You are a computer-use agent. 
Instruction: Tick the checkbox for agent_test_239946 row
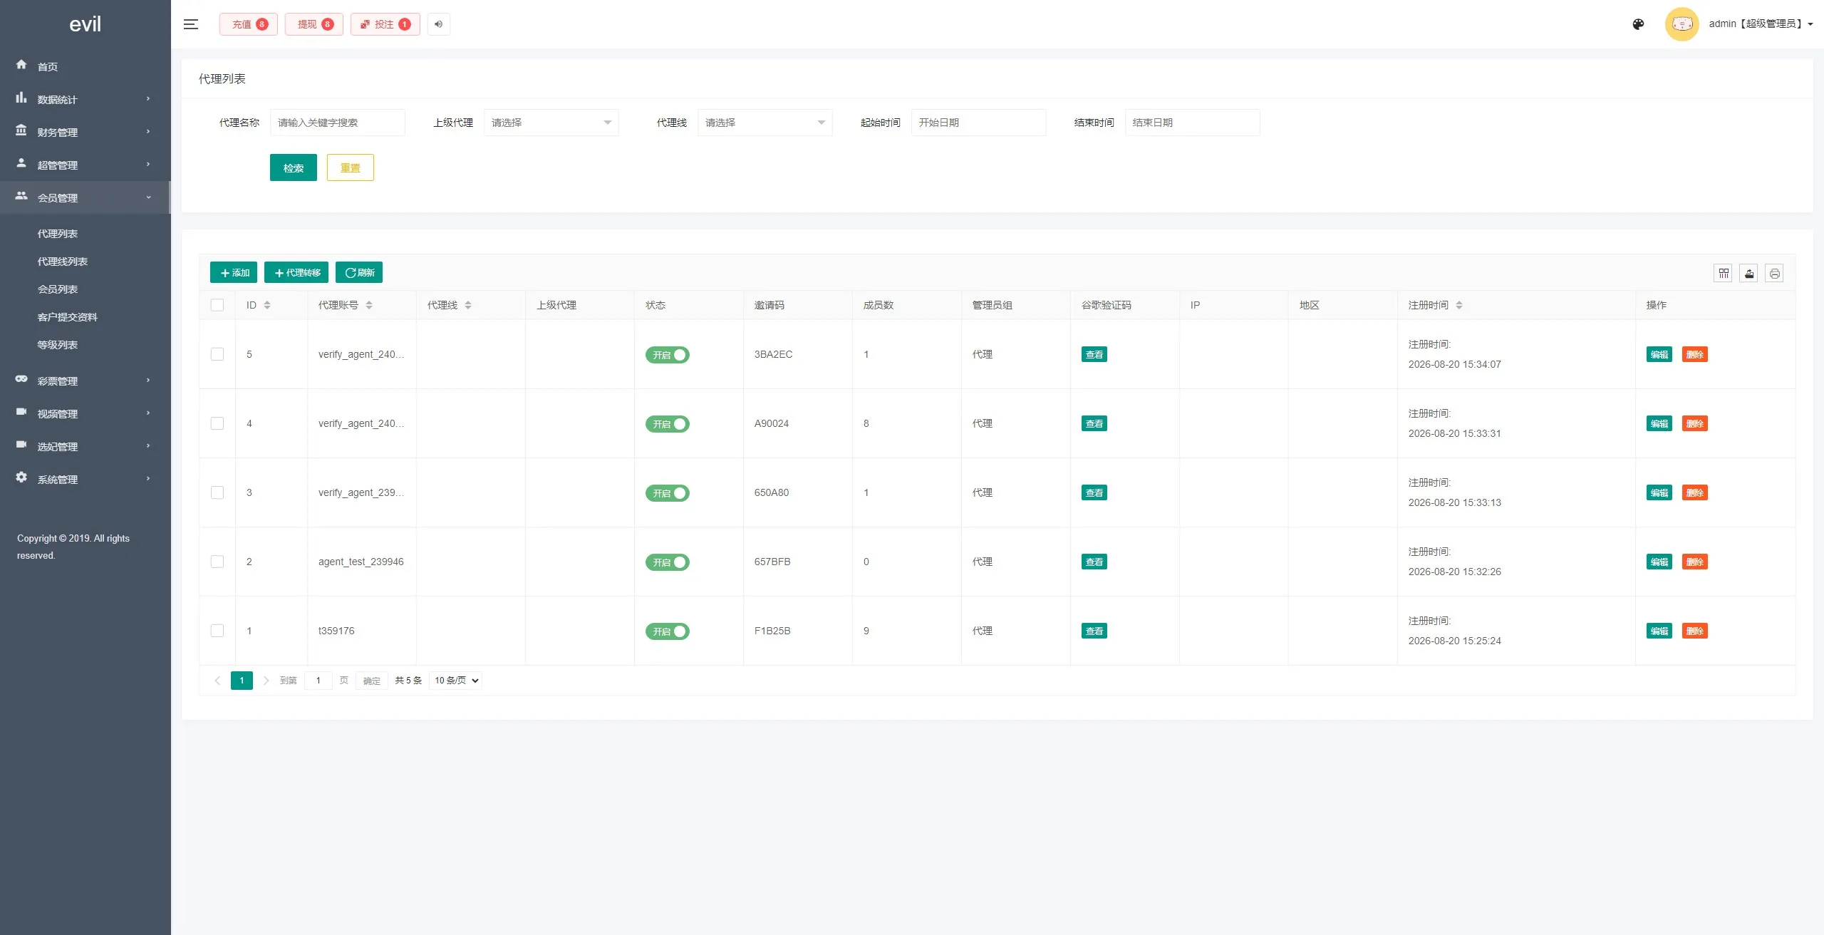pyautogui.click(x=217, y=562)
